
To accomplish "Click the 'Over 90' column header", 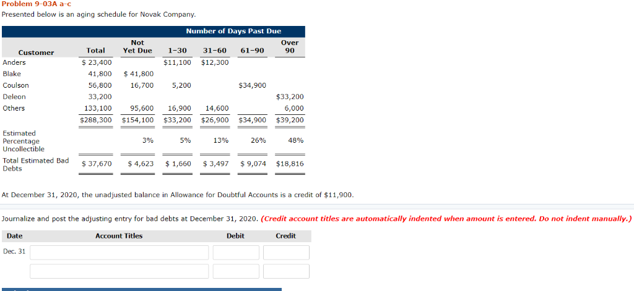I will pos(290,46).
